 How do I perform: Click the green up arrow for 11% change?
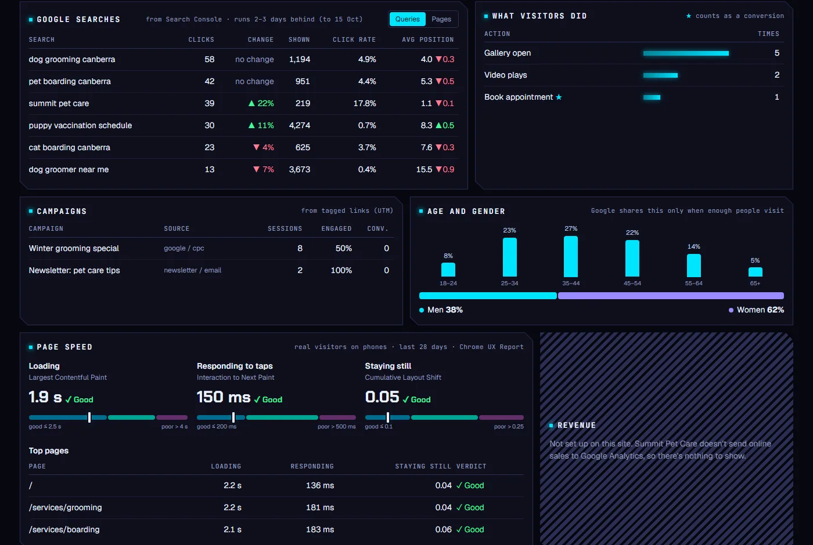pyautogui.click(x=251, y=125)
